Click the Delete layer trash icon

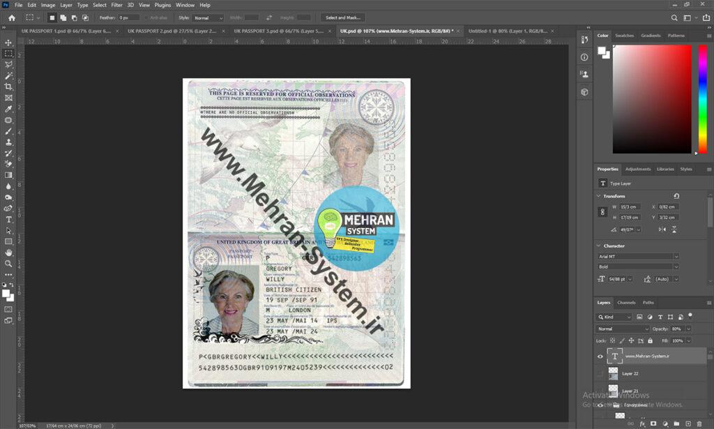point(699,423)
